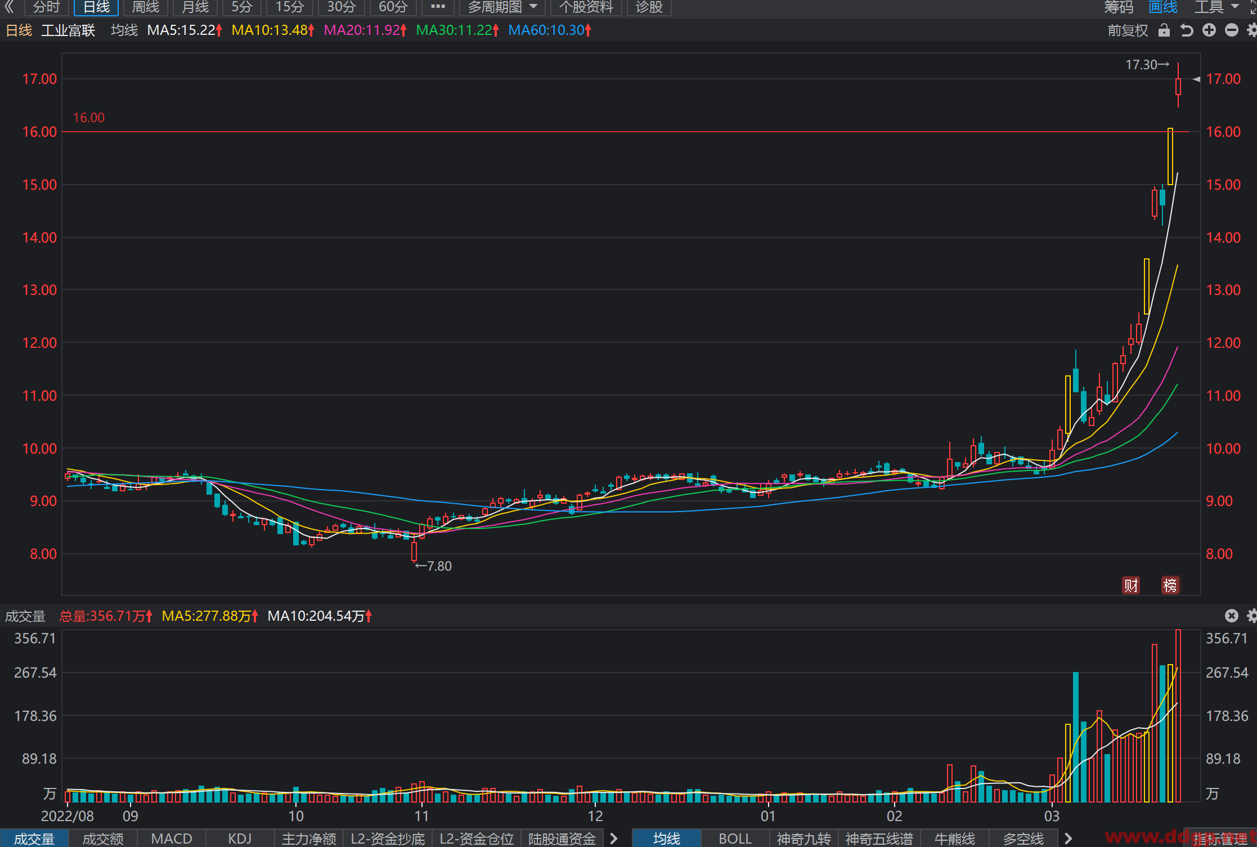Open the 财 financial marker icon

pos(1131,585)
